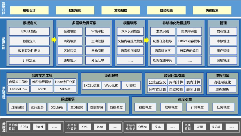The width and height of the screenshot is (241, 136).
Task: Click the Web元素 box
Action: point(111,85)
